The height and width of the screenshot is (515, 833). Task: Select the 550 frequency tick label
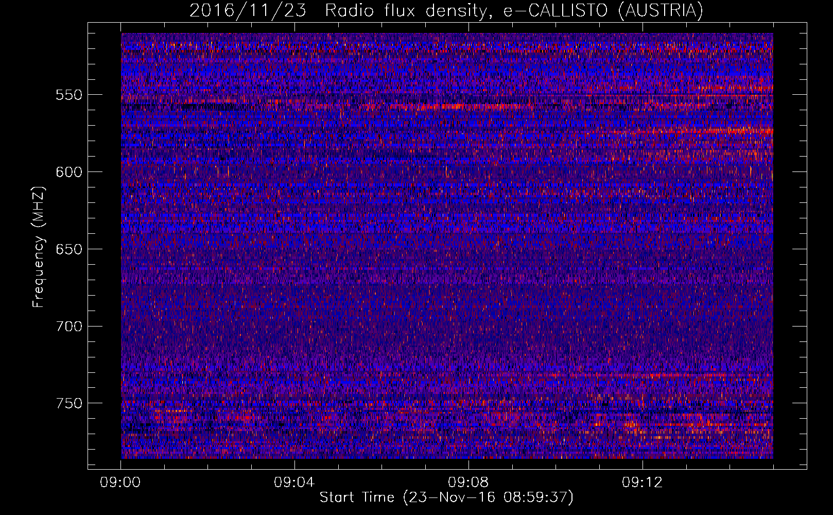pyautogui.click(x=69, y=95)
